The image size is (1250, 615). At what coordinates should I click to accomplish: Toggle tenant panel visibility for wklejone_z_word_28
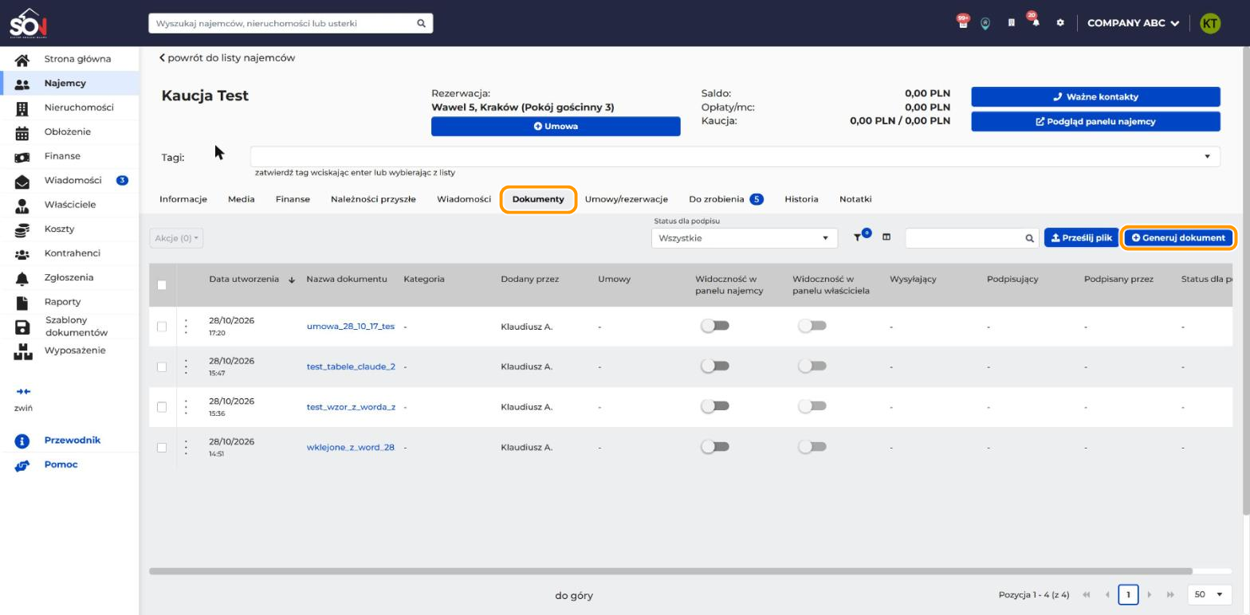point(715,446)
